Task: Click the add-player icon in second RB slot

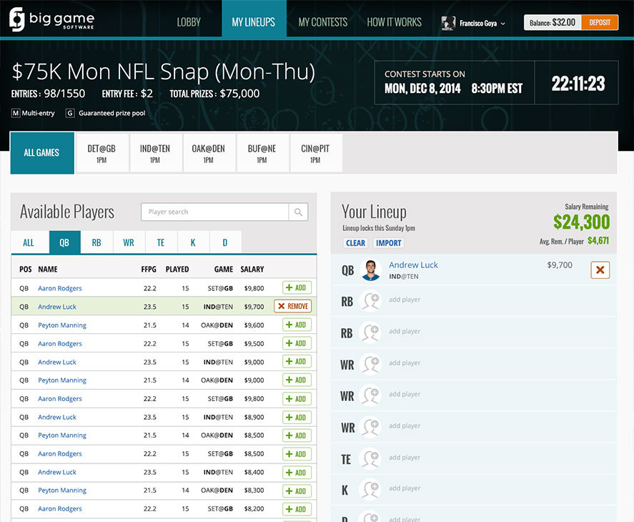Action: click(x=371, y=333)
